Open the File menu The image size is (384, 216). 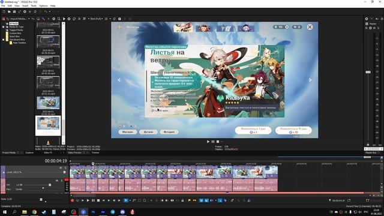point(3,5)
